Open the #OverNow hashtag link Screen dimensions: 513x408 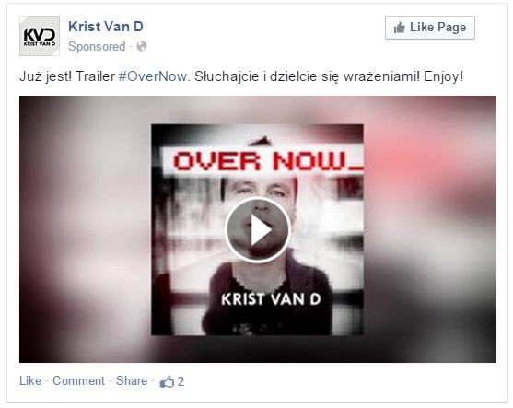click(x=153, y=76)
